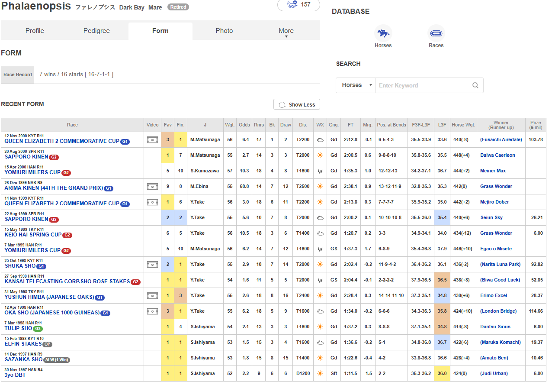Open the Shuka Sho race link

point(20,266)
